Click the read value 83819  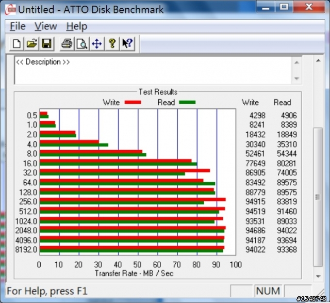(287, 202)
